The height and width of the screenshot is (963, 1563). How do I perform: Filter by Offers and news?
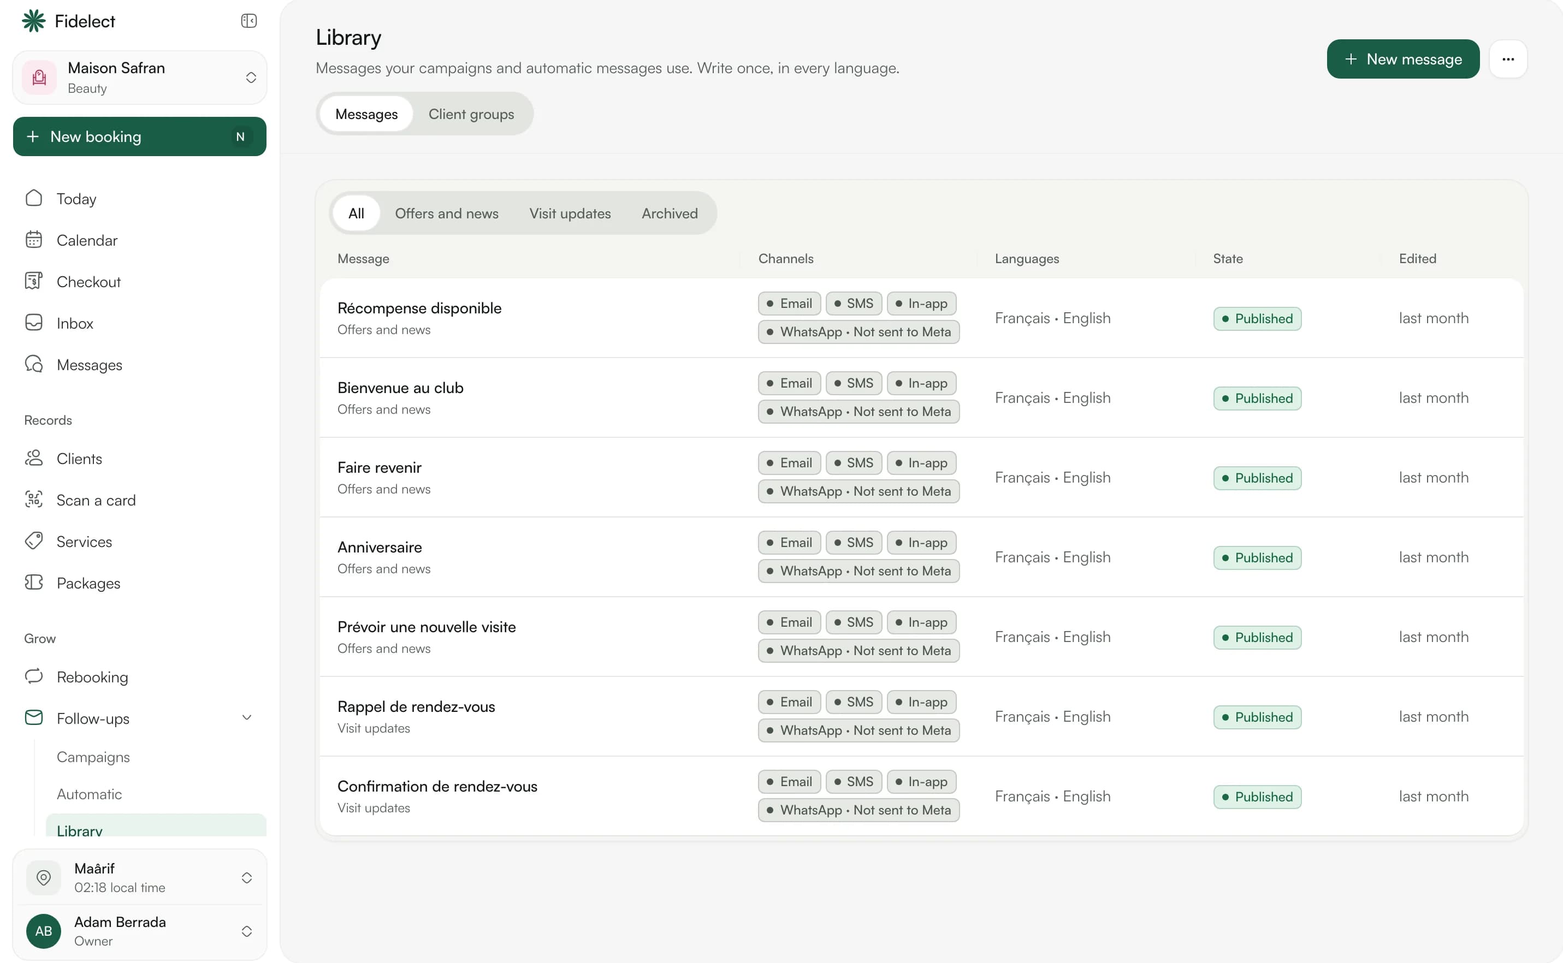click(x=447, y=213)
